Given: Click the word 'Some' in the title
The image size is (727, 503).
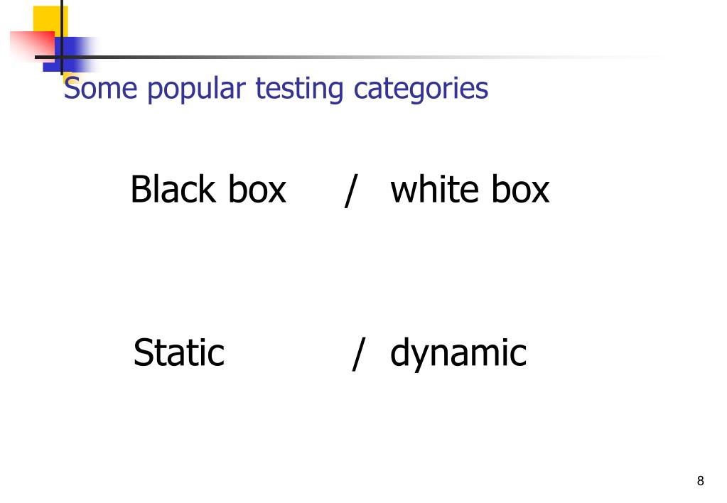Looking at the screenshot, I should click(101, 88).
